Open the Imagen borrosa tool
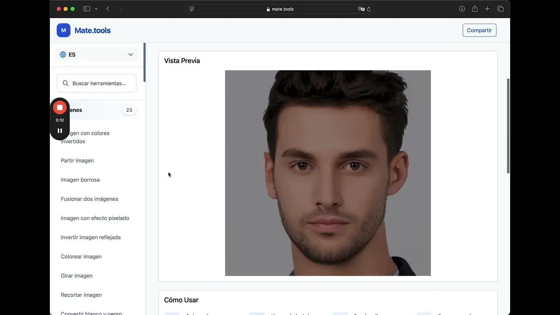The height and width of the screenshot is (315, 560). coord(80,180)
